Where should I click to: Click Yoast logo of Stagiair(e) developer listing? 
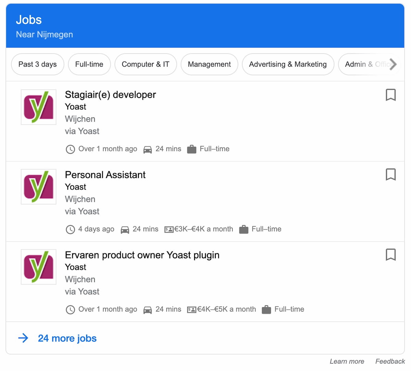38,107
